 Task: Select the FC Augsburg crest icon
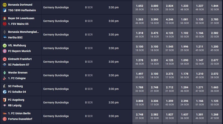pos(4,100)
